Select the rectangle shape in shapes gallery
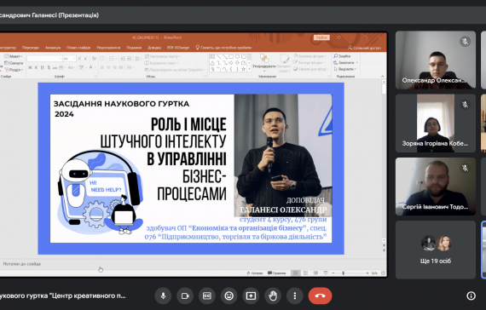Image resolution: width=486 pixels, height=310 pixels. coord(231,57)
